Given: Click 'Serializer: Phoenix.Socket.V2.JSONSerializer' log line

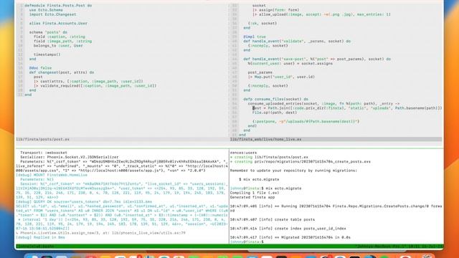Looking at the screenshot, I should [x=70, y=157].
